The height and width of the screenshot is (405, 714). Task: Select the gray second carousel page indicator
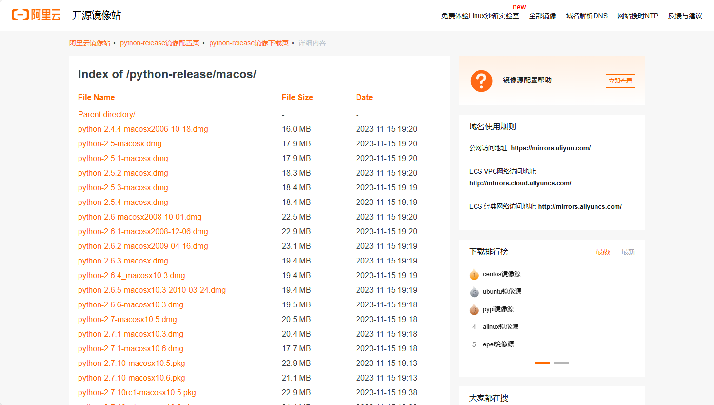(561, 363)
